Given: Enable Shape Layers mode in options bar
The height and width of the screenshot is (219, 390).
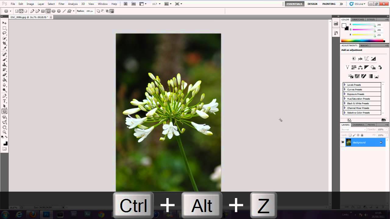Looking at the screenshot, I should point(17,11).
